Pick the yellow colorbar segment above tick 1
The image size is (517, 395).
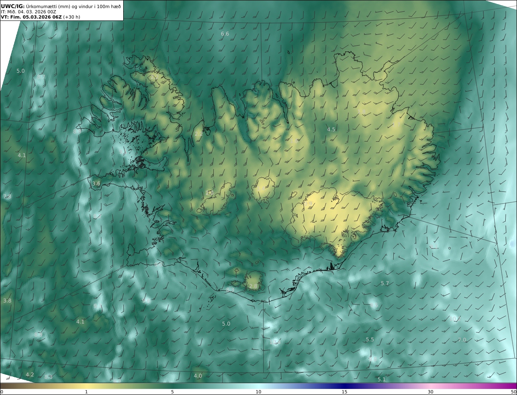coord(86,386)
